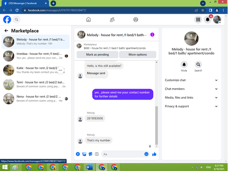Mute the conversation bell icon
This screenshot has height=171, width=228.
184,64
